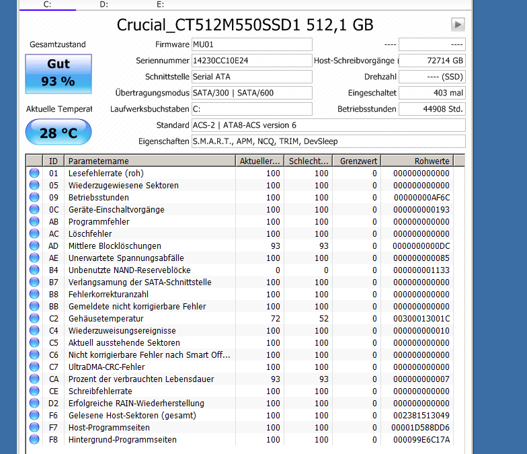
Task: Switch to the E: drive tab
Action: pyautogui.click(x=160, y=5)
